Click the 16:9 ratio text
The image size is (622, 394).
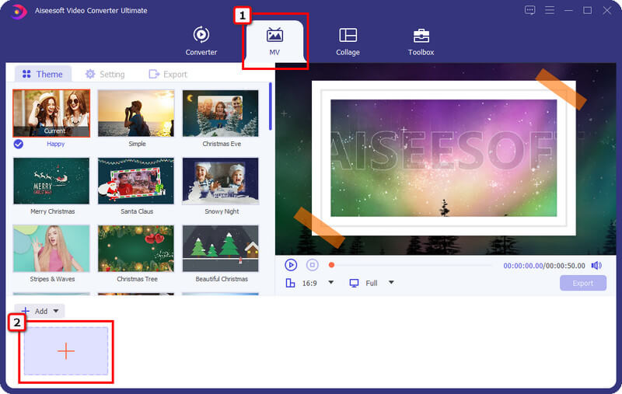[x=309, y=283]
